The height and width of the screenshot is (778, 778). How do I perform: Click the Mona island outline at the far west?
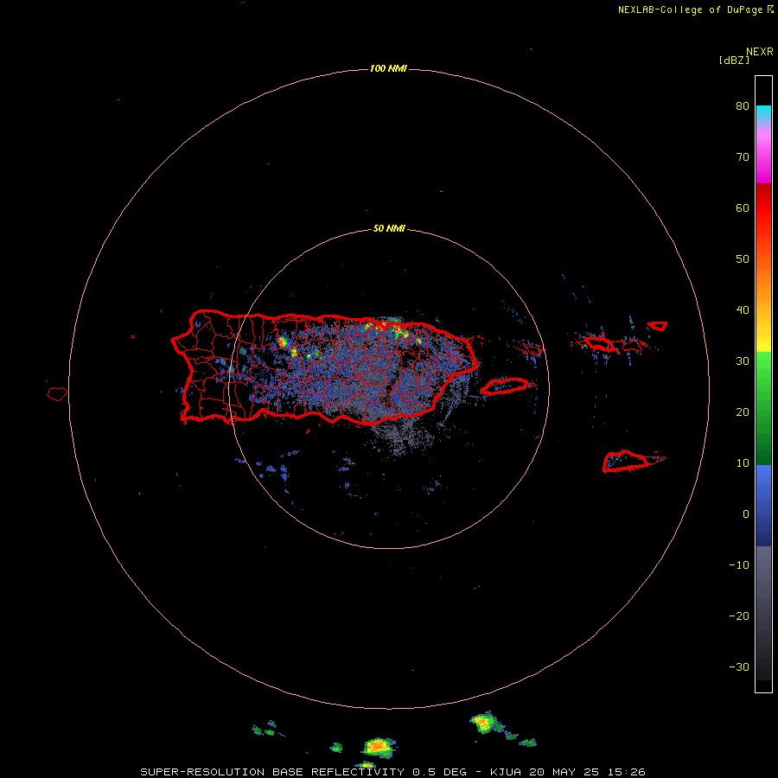57,393
